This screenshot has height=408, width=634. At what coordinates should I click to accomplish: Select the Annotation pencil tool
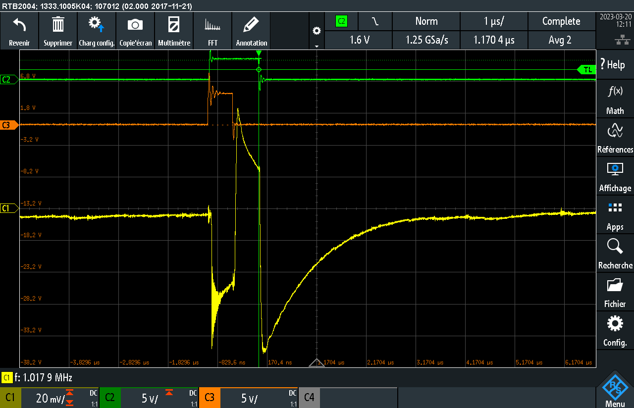pyautogui.click(x=251, y=31)
